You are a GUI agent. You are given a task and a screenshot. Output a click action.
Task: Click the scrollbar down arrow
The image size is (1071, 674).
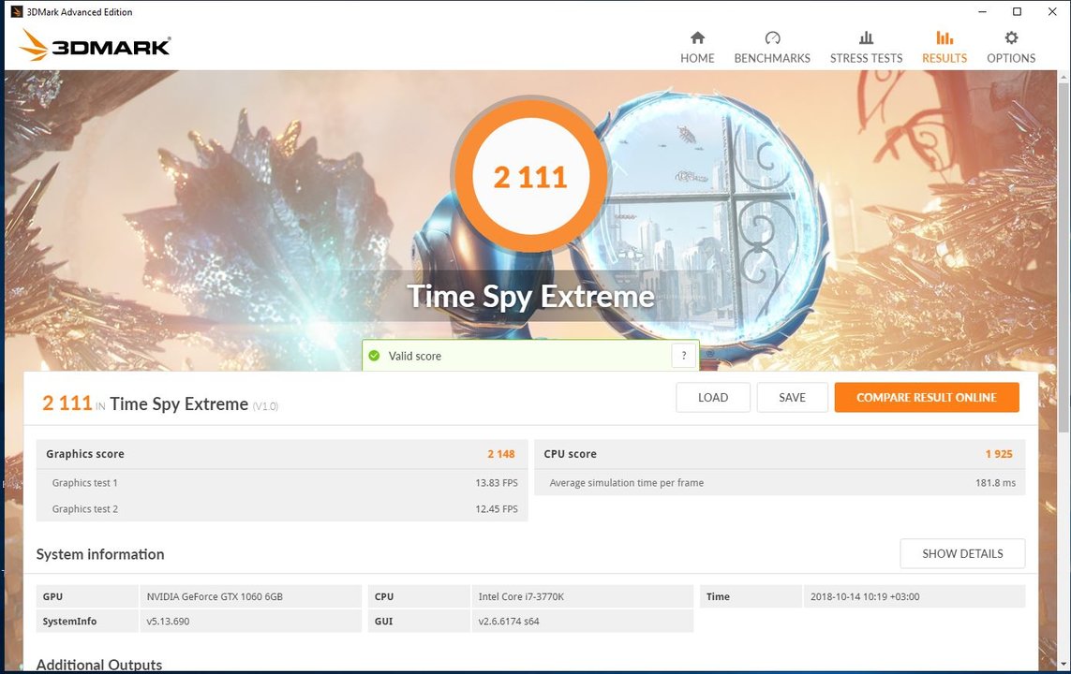pos(1064,664)
